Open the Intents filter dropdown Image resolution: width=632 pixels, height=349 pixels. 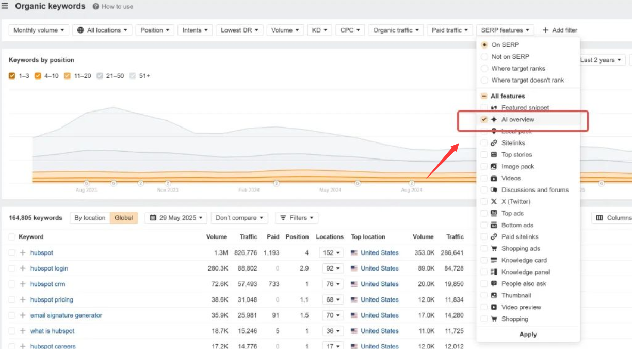[x=195, y=30]
